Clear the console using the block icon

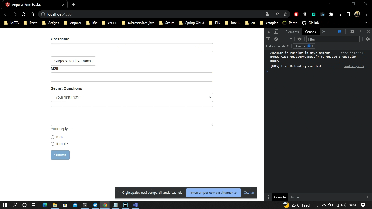[x=276, y=39]
